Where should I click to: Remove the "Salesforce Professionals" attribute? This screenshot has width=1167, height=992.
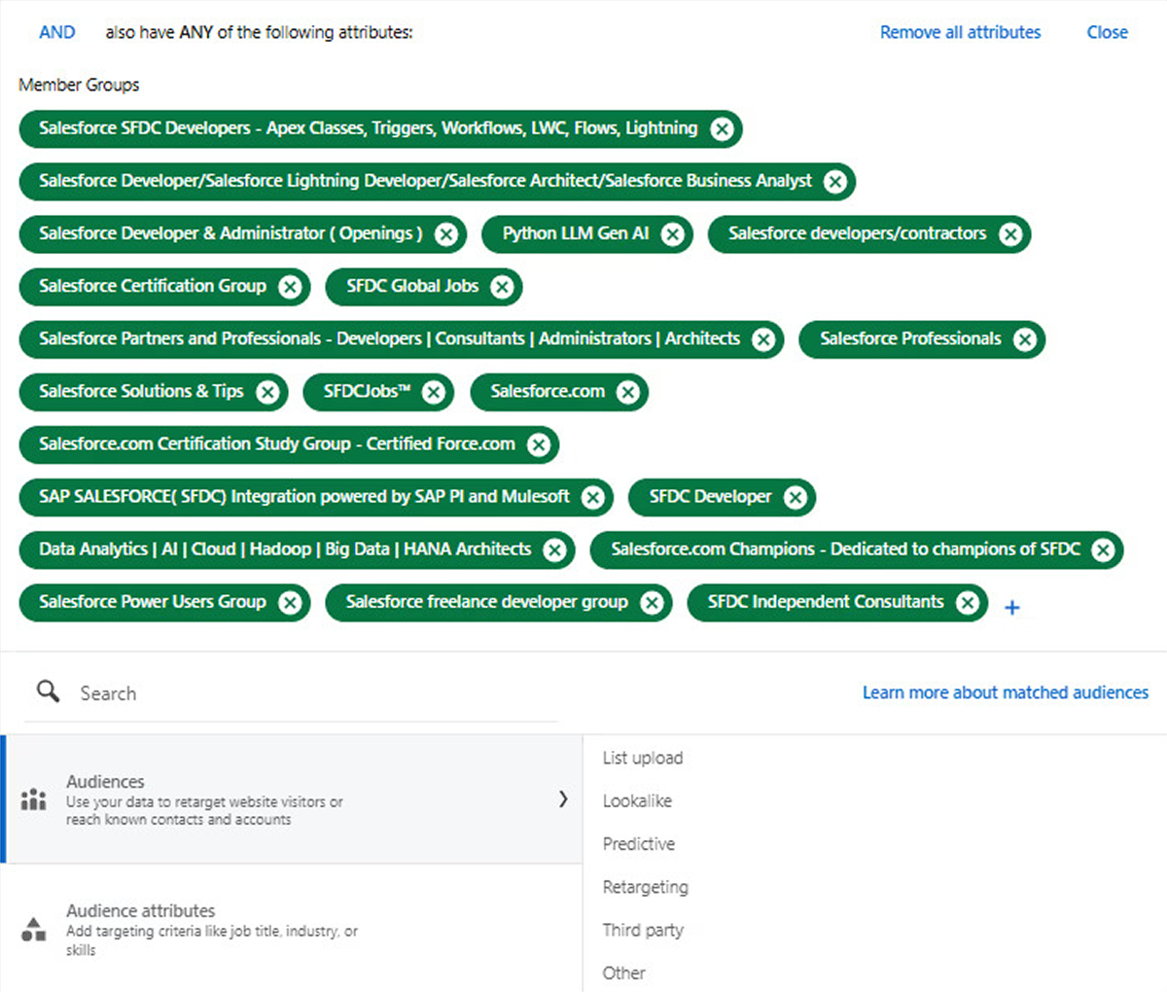(1024, 338)
